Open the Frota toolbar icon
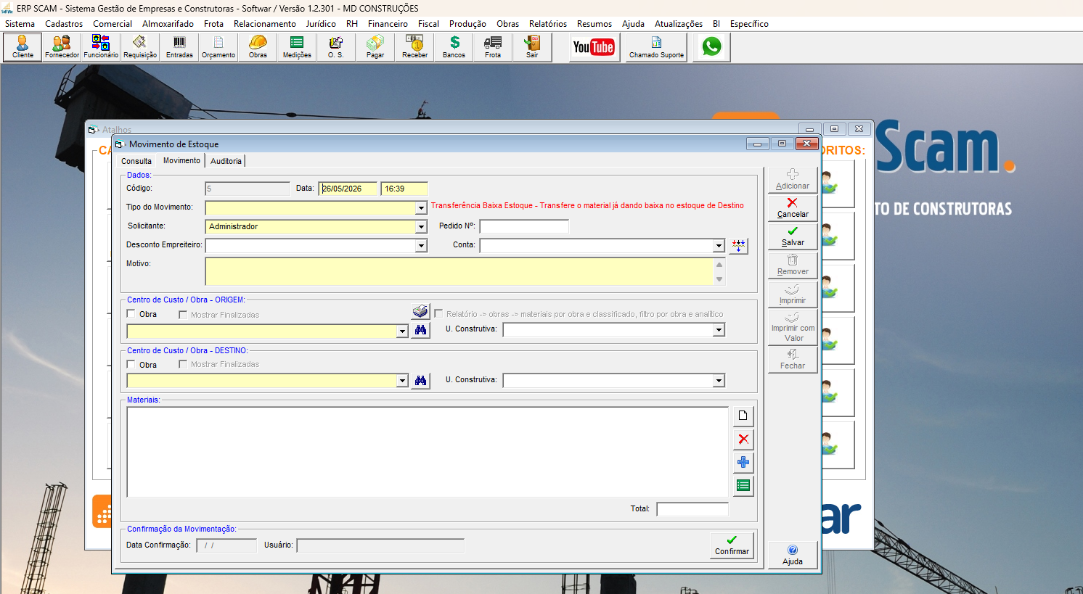 [x=493, y=47]
